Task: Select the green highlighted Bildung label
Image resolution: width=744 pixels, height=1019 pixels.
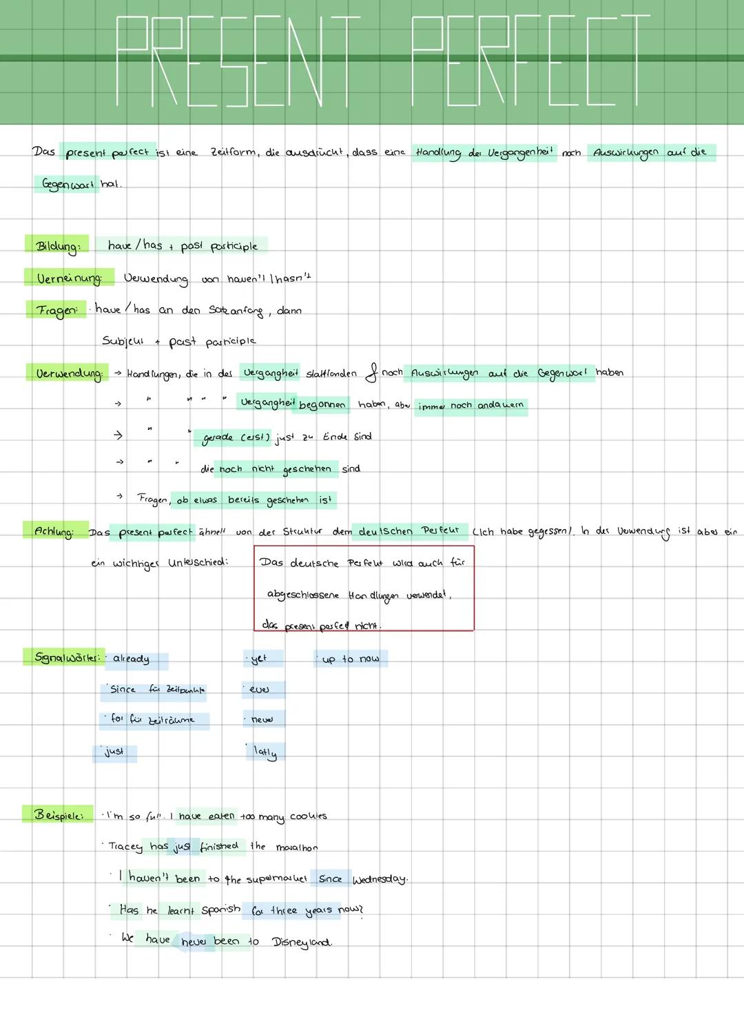Action: 57,245
